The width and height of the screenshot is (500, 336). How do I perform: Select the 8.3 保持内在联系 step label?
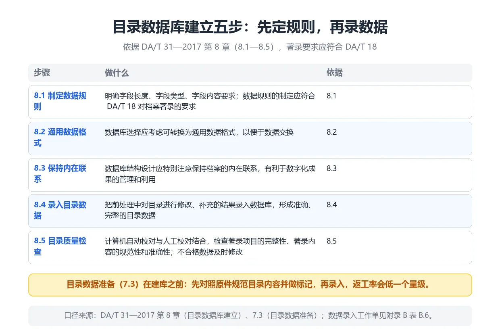[x=60, y=174]
